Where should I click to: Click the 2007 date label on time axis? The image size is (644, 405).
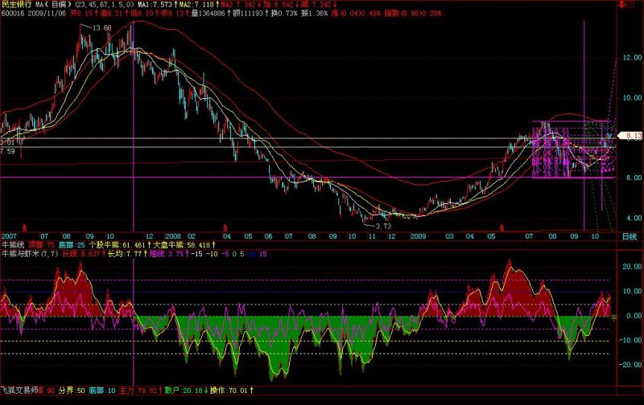point(9,236)
